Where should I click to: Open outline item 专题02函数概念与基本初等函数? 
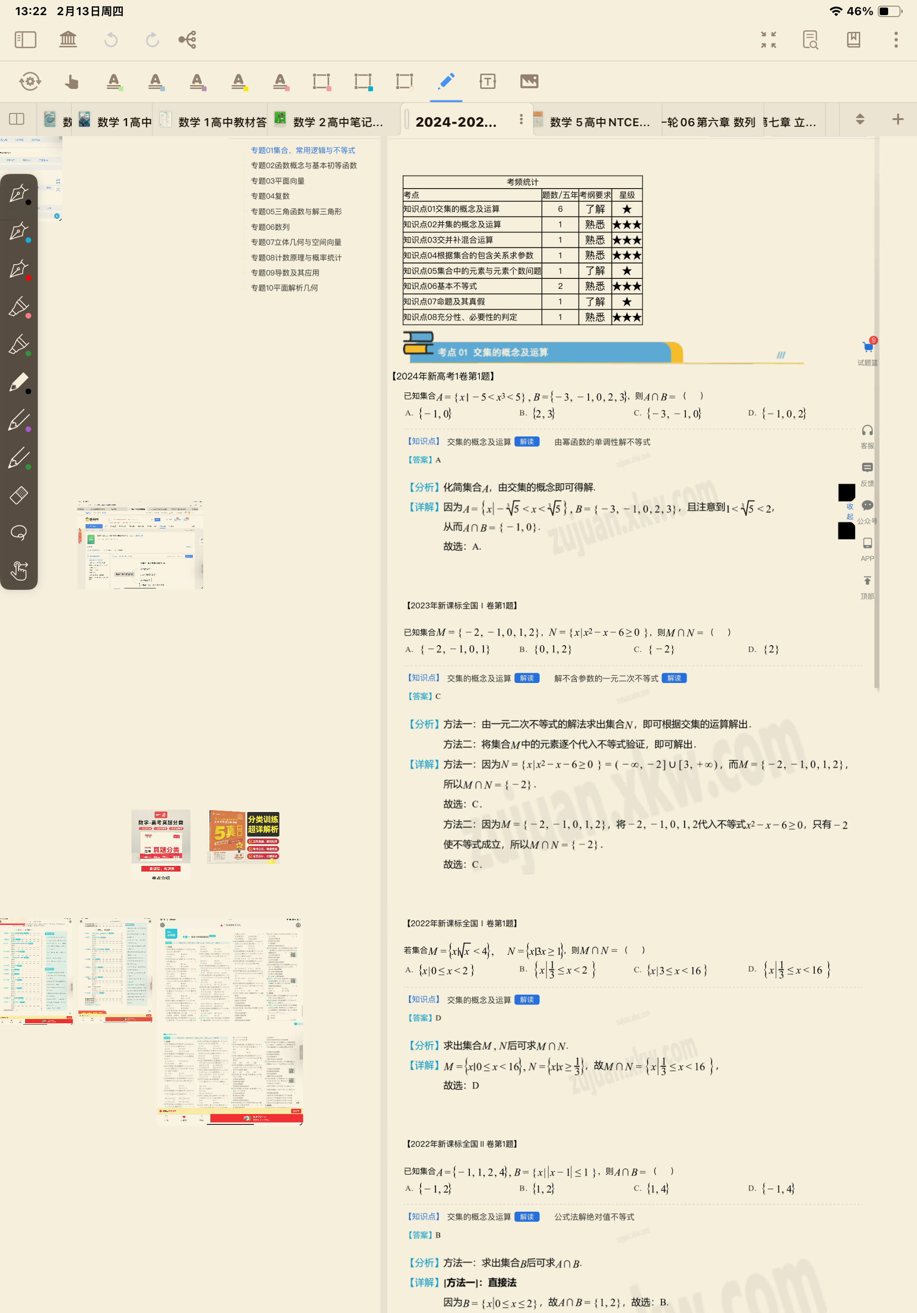point(304,165)
